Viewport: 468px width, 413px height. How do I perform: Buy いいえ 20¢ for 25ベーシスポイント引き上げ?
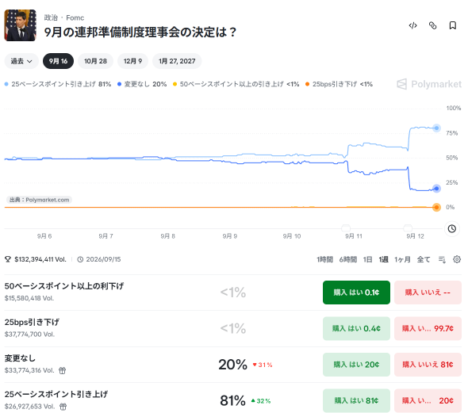[428, 401]
